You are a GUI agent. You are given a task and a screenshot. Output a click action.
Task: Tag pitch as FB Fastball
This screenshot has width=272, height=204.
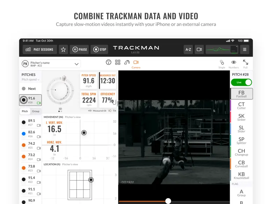click(241, 94)
